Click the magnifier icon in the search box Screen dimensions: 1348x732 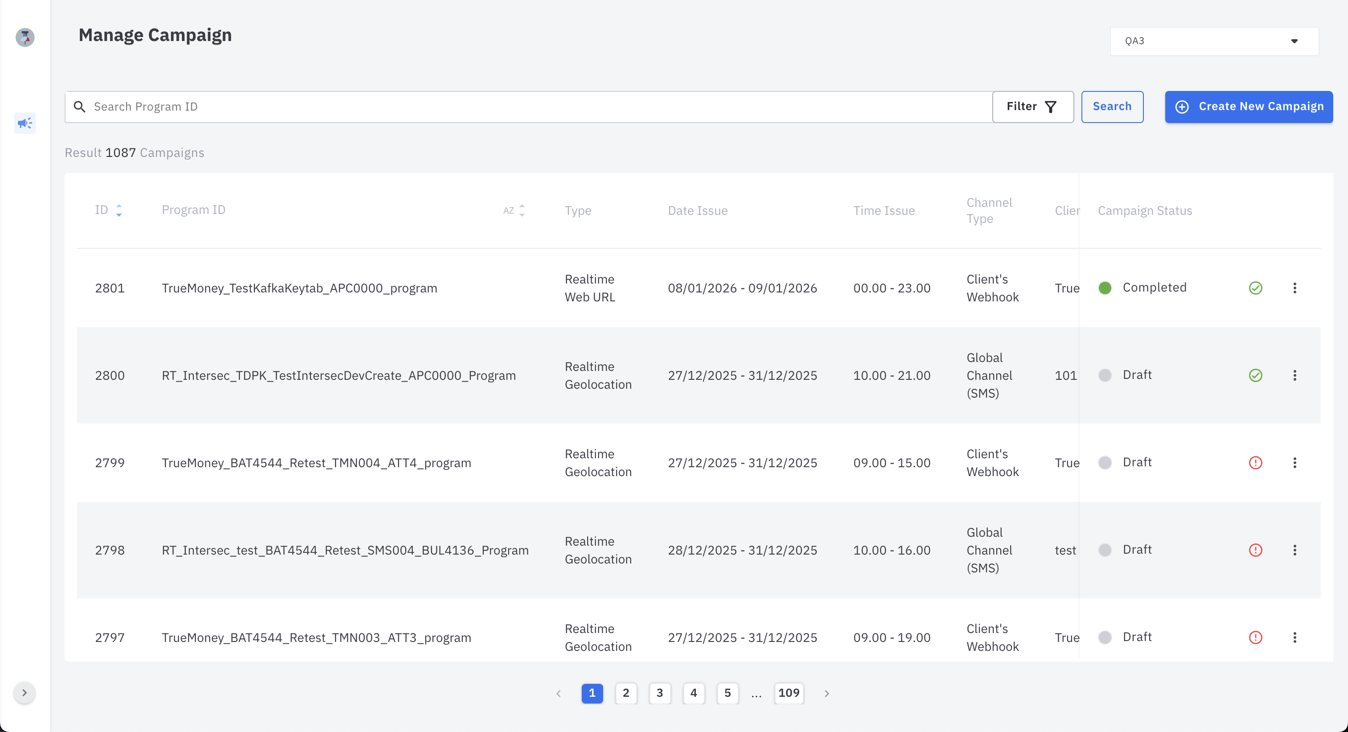[79, 107]
